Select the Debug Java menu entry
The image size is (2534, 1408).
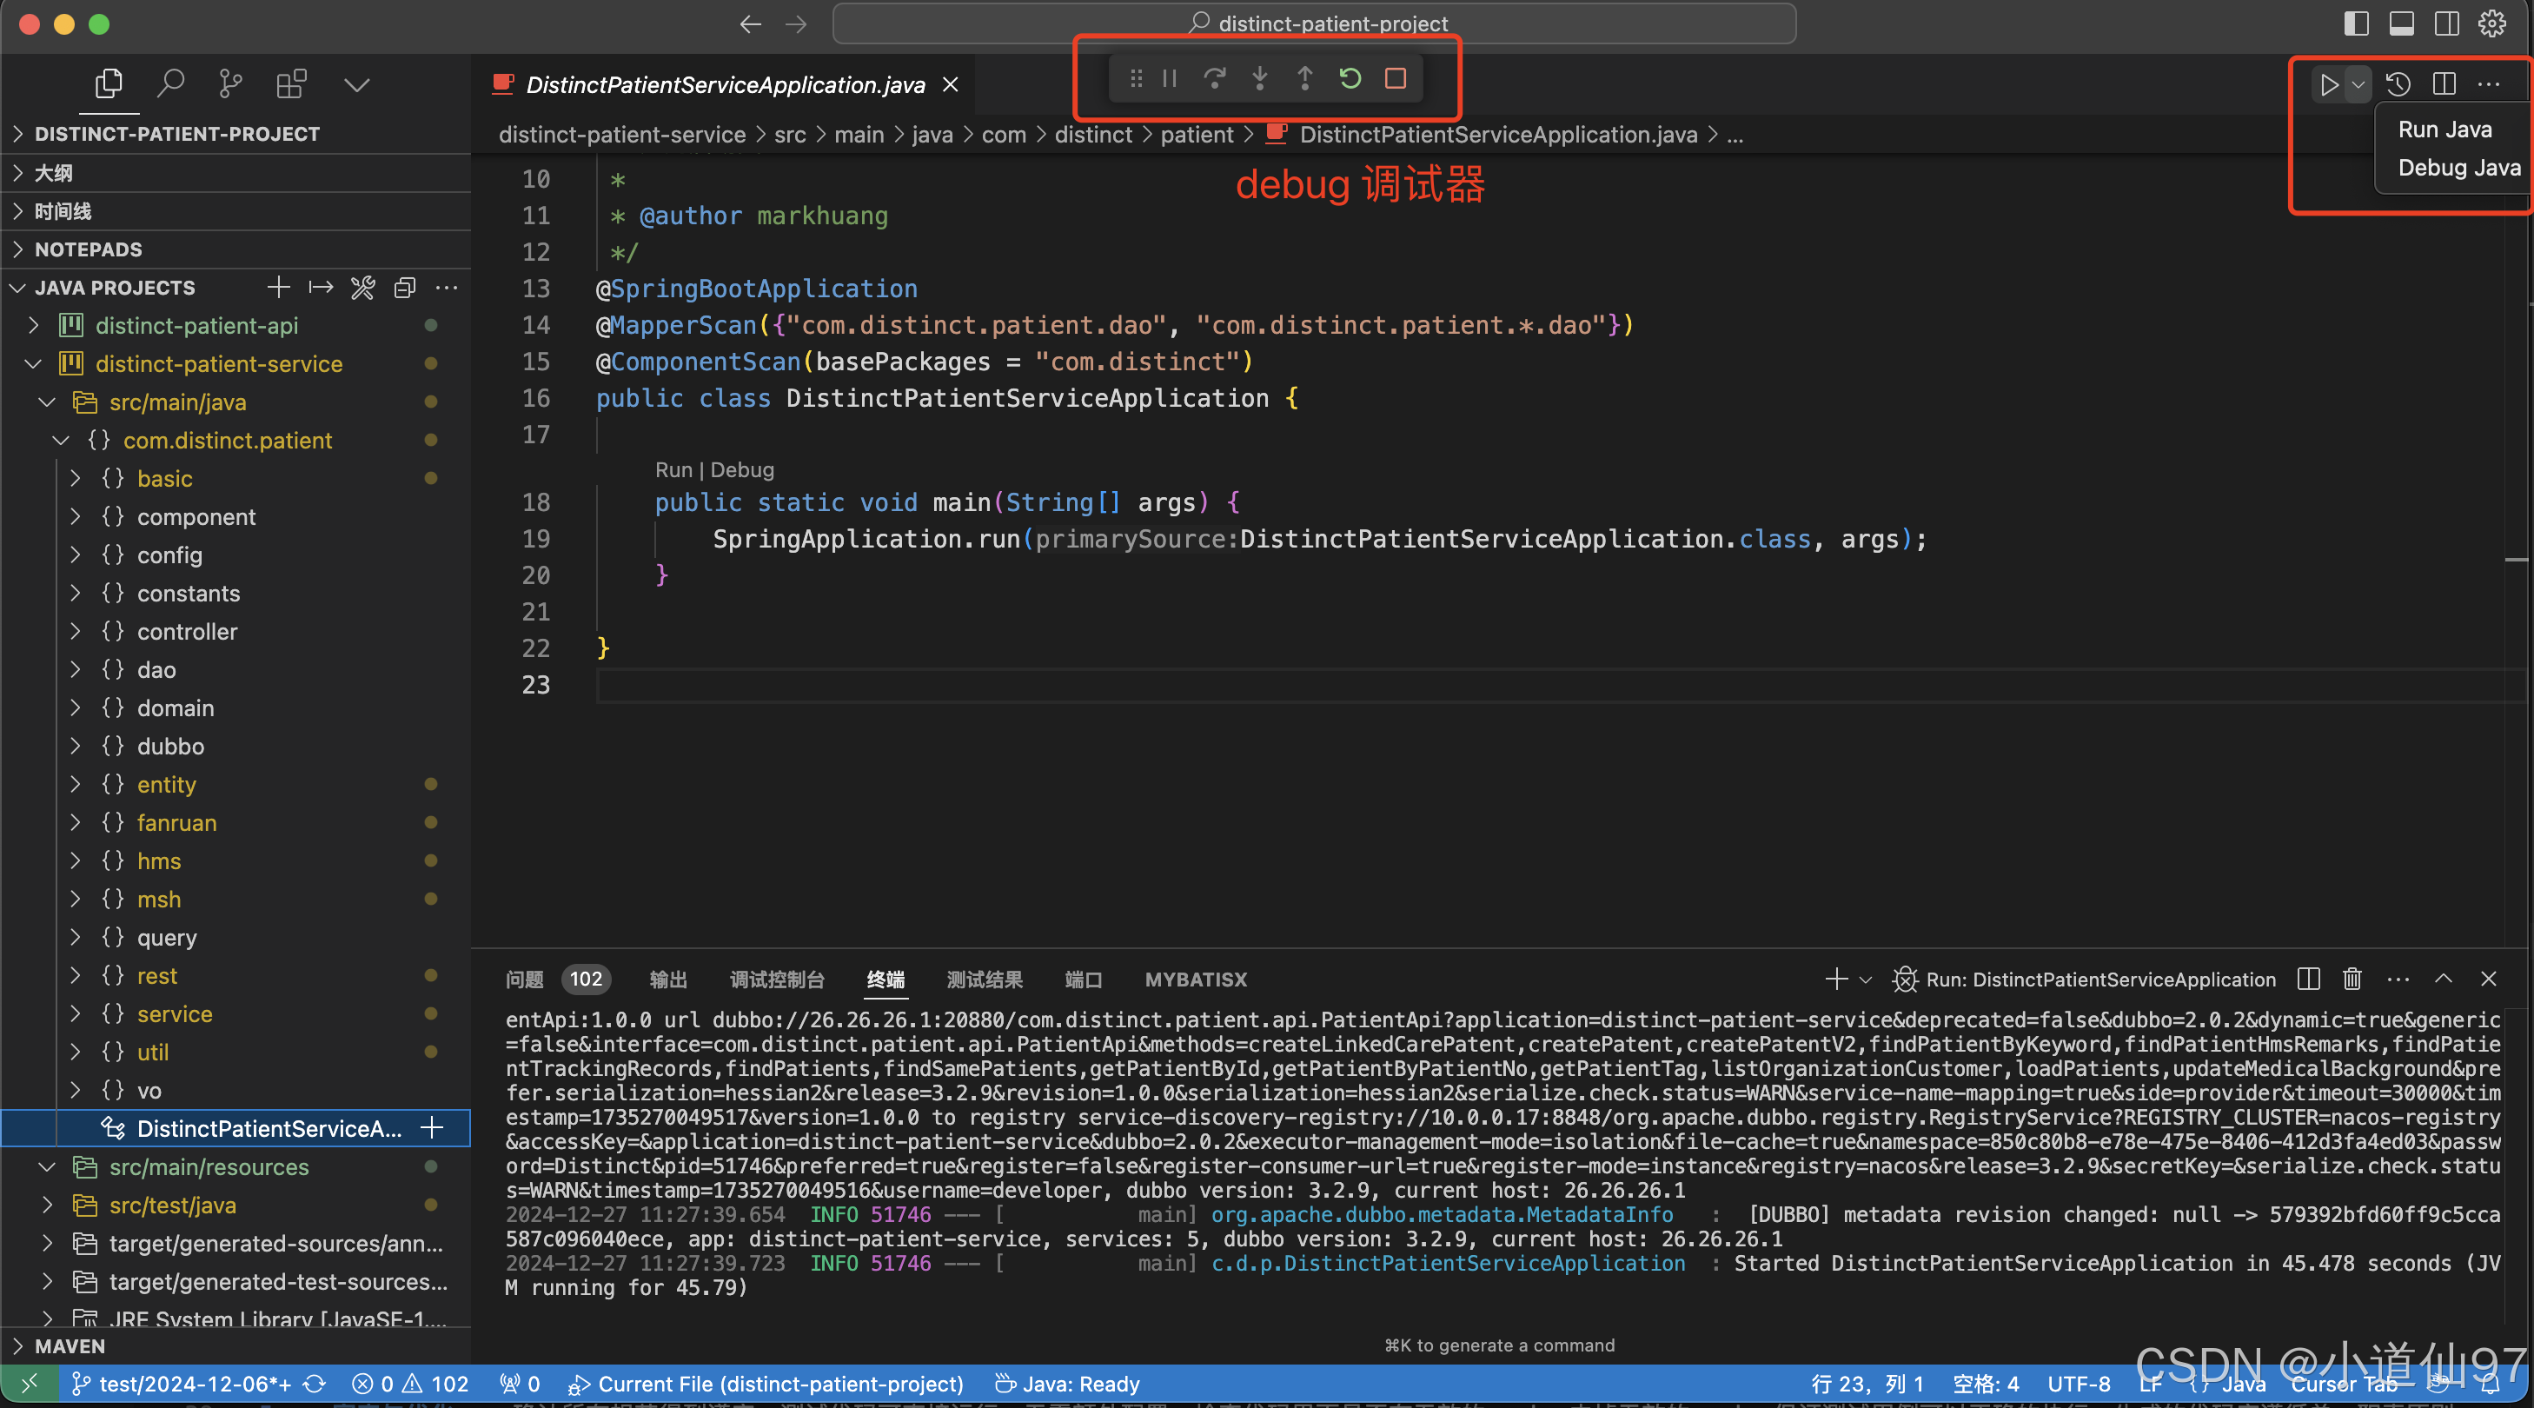pyautogui.click(x=2458, y=169)
